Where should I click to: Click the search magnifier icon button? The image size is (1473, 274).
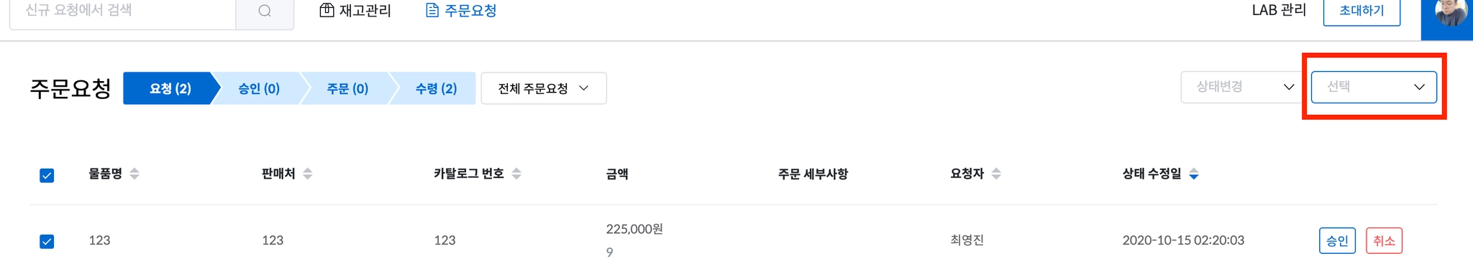pyautogui.click(x=265, y=11)
